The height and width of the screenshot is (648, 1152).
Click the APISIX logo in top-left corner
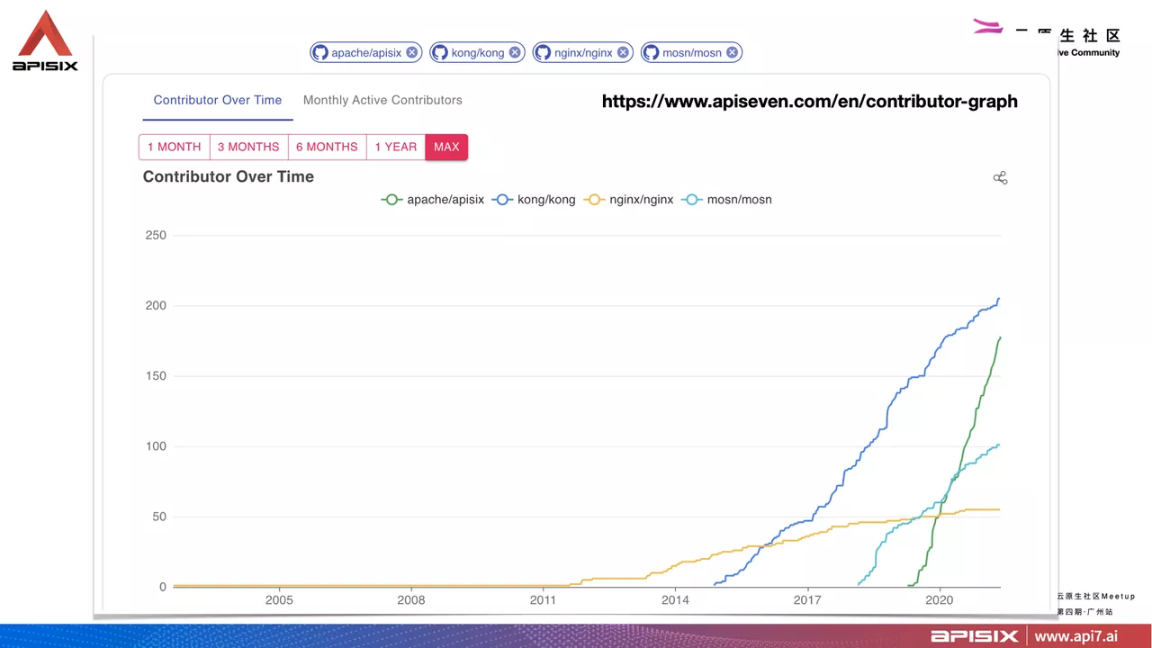[45, 40]
